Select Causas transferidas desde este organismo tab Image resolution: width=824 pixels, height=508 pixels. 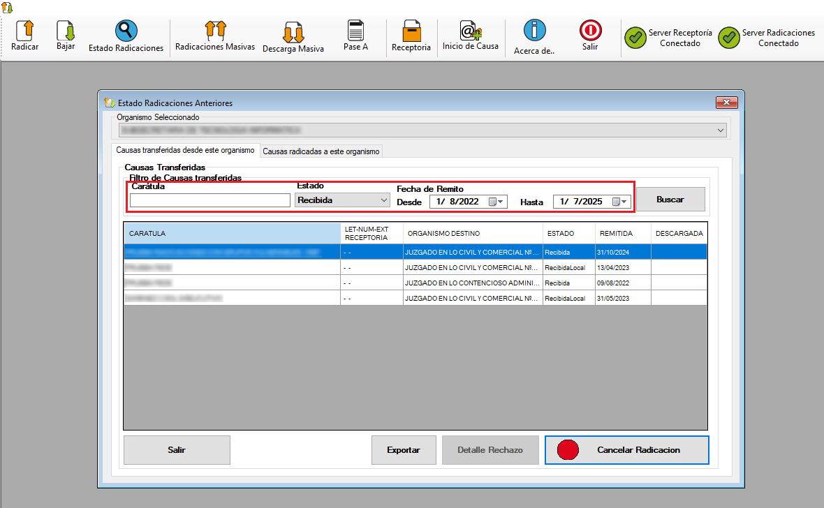tap(185, 151)
